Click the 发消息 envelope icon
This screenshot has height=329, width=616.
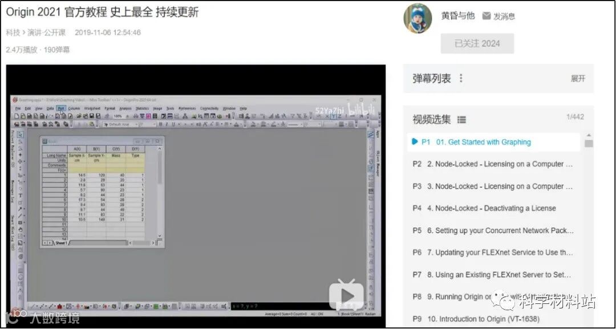487,16
